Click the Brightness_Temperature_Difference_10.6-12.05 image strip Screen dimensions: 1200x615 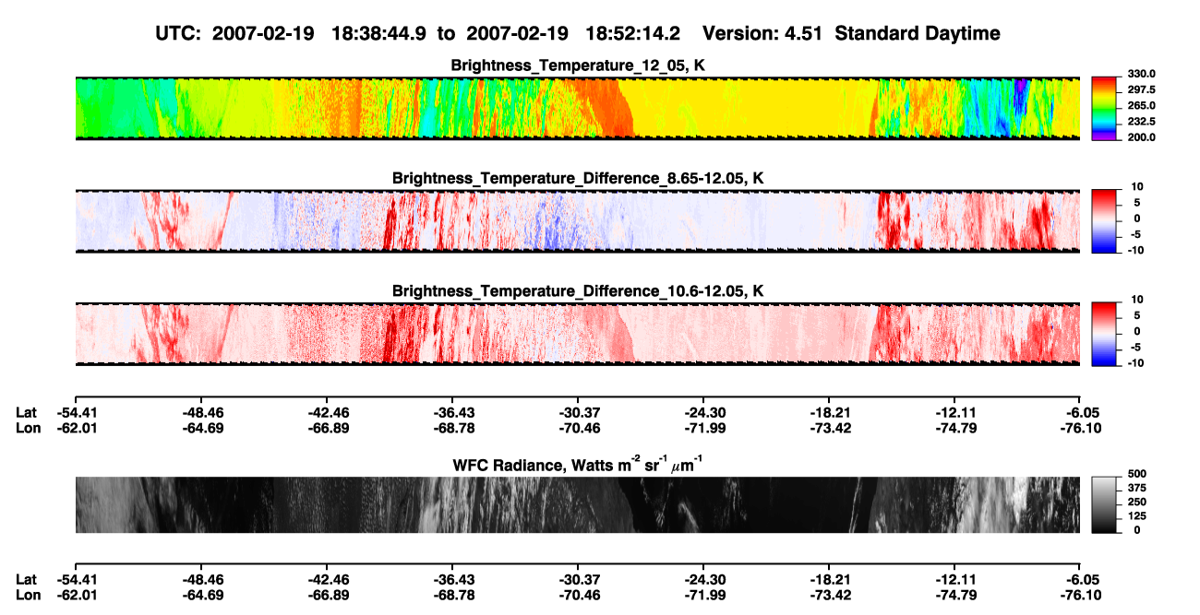pos(577,334)
